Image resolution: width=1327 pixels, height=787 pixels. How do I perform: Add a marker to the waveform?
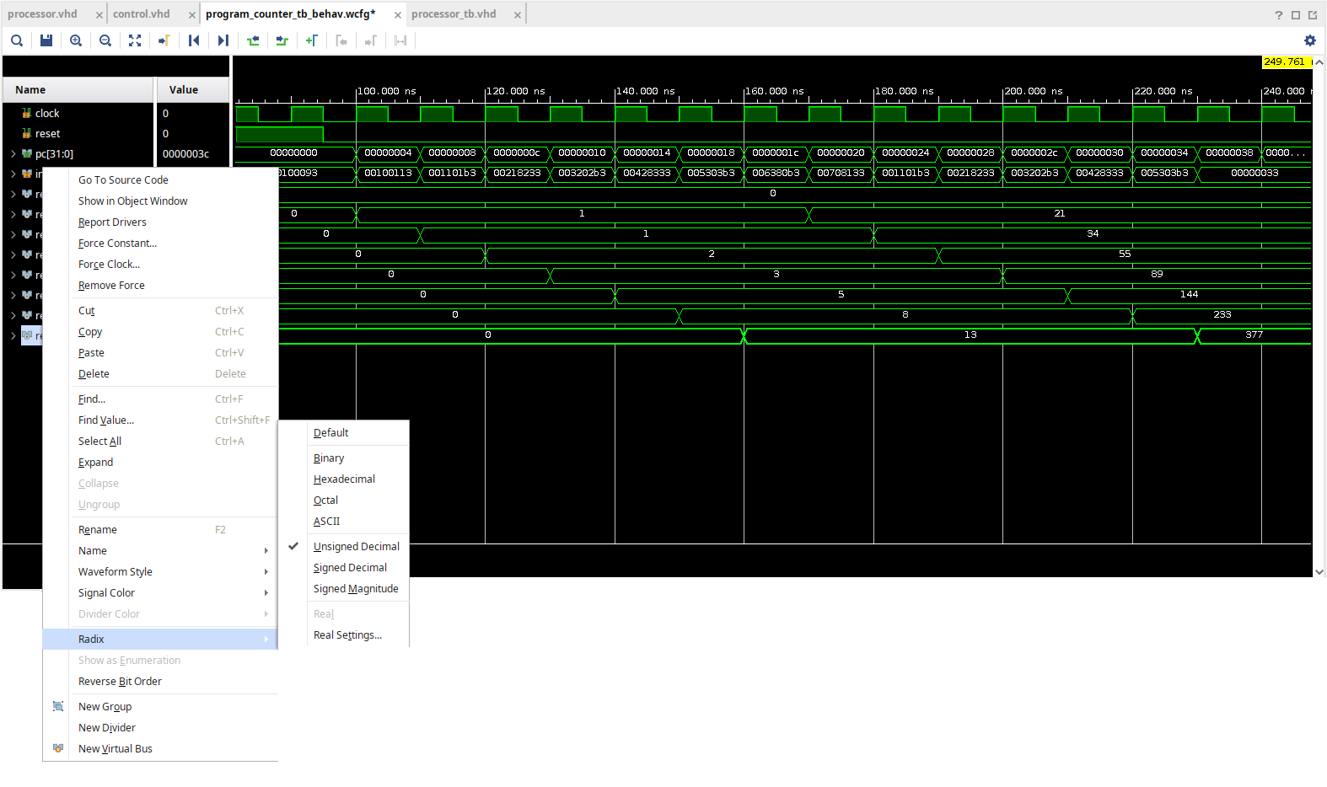312,40
